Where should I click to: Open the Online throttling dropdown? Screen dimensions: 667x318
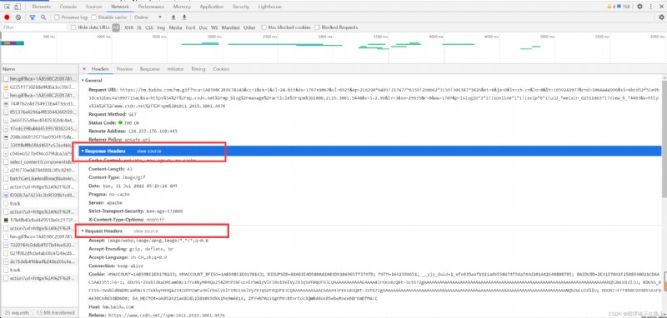148,17
